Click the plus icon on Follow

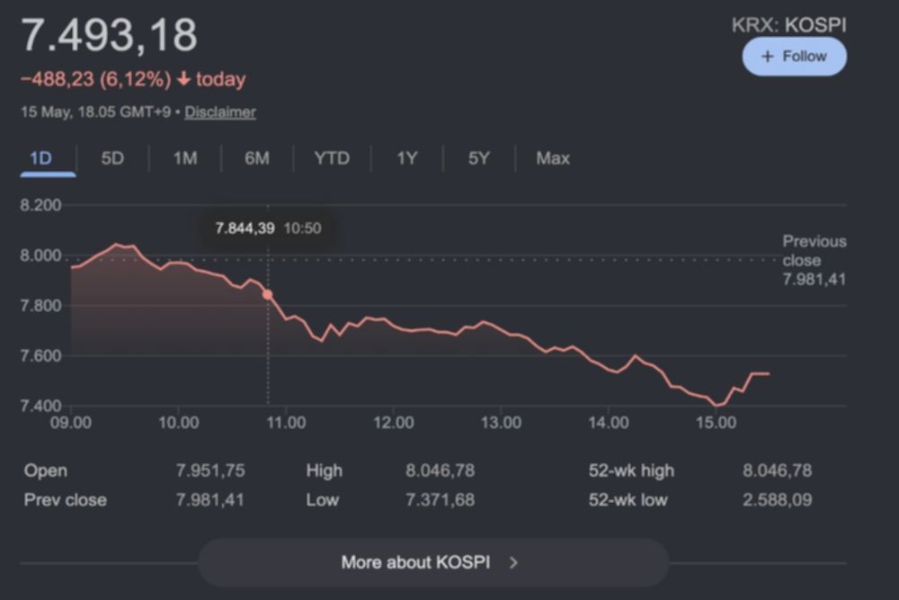click(767, 56)
